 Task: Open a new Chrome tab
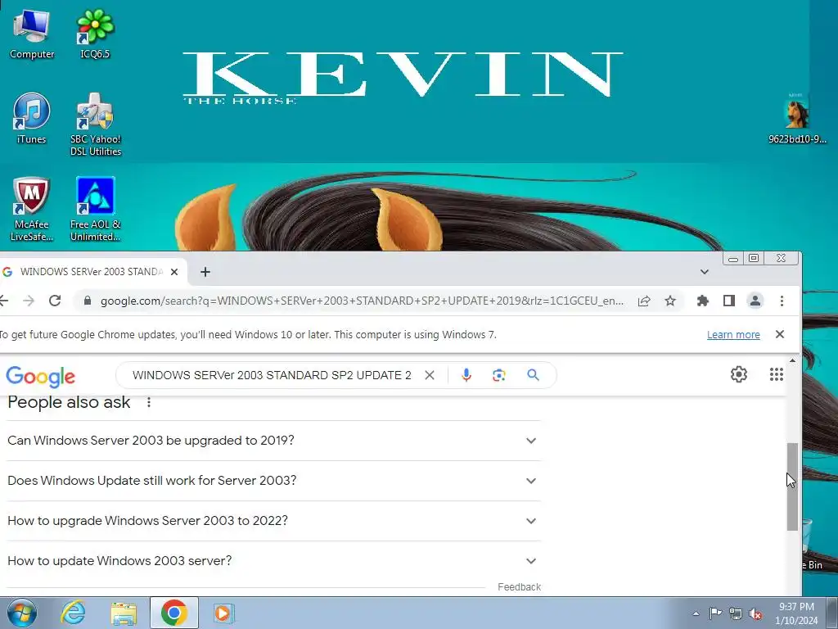pos(205,272)
